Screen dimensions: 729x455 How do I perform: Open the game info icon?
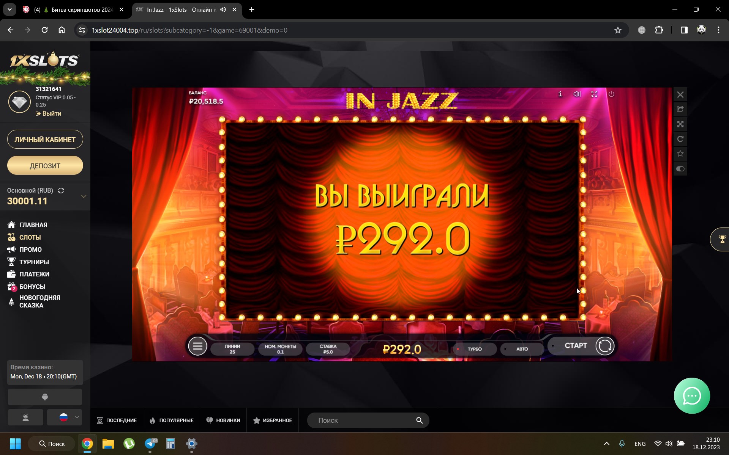(560, 94)
